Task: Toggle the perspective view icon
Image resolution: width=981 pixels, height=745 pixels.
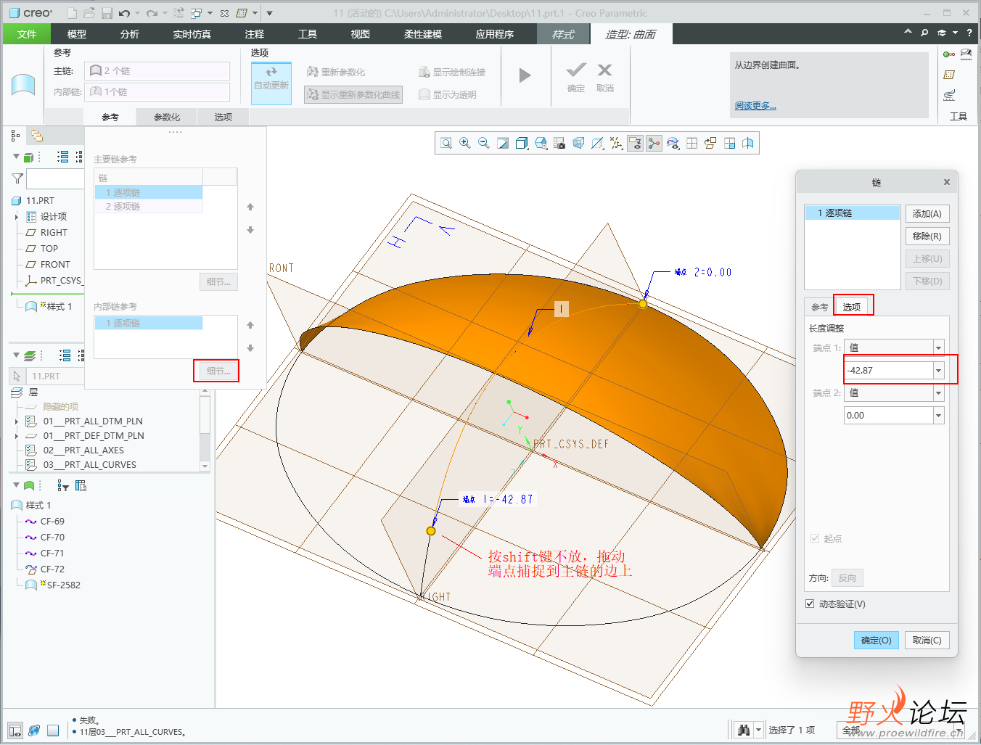Action: 578,144
